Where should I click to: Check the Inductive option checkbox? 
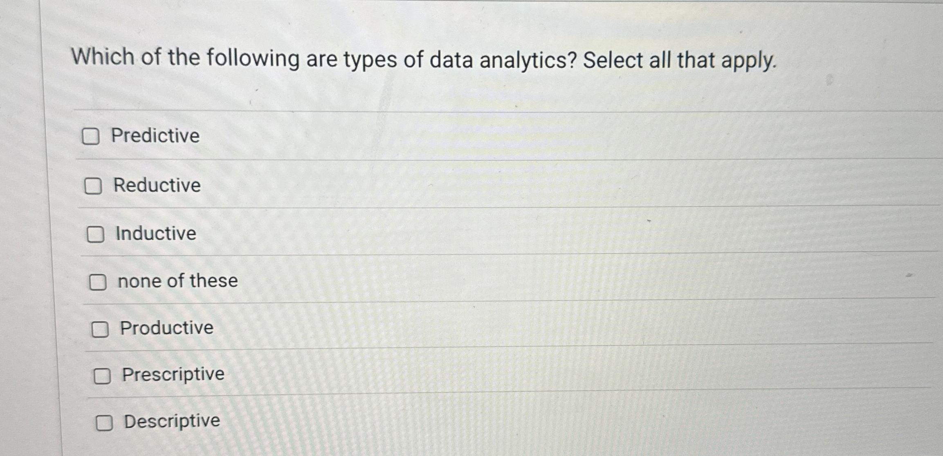point(96,234)
